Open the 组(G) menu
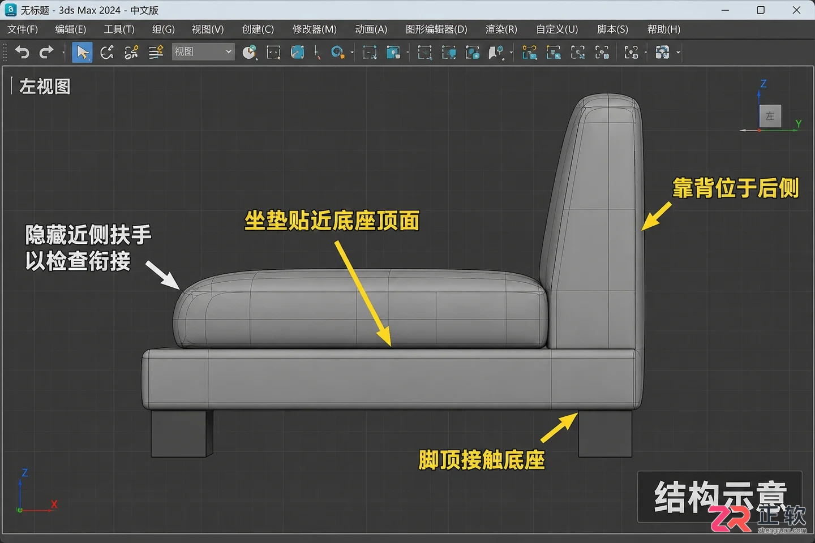815x543 pixels. [x=164, y=29]
